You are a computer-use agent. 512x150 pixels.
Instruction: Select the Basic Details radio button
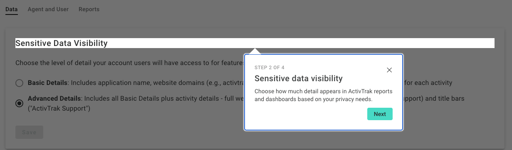tap(19, 83)
